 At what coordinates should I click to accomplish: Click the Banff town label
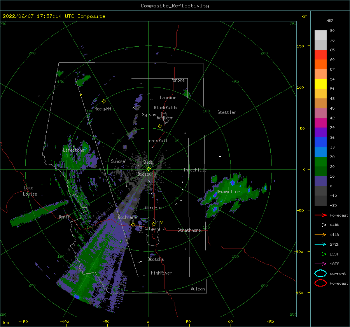point(64,217)
